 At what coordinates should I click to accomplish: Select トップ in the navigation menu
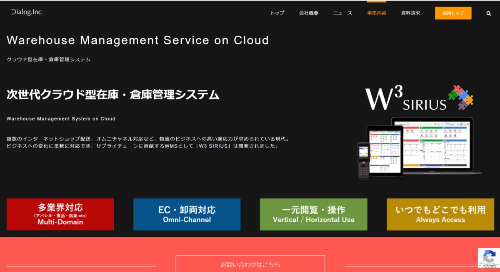tap(277, 13)
